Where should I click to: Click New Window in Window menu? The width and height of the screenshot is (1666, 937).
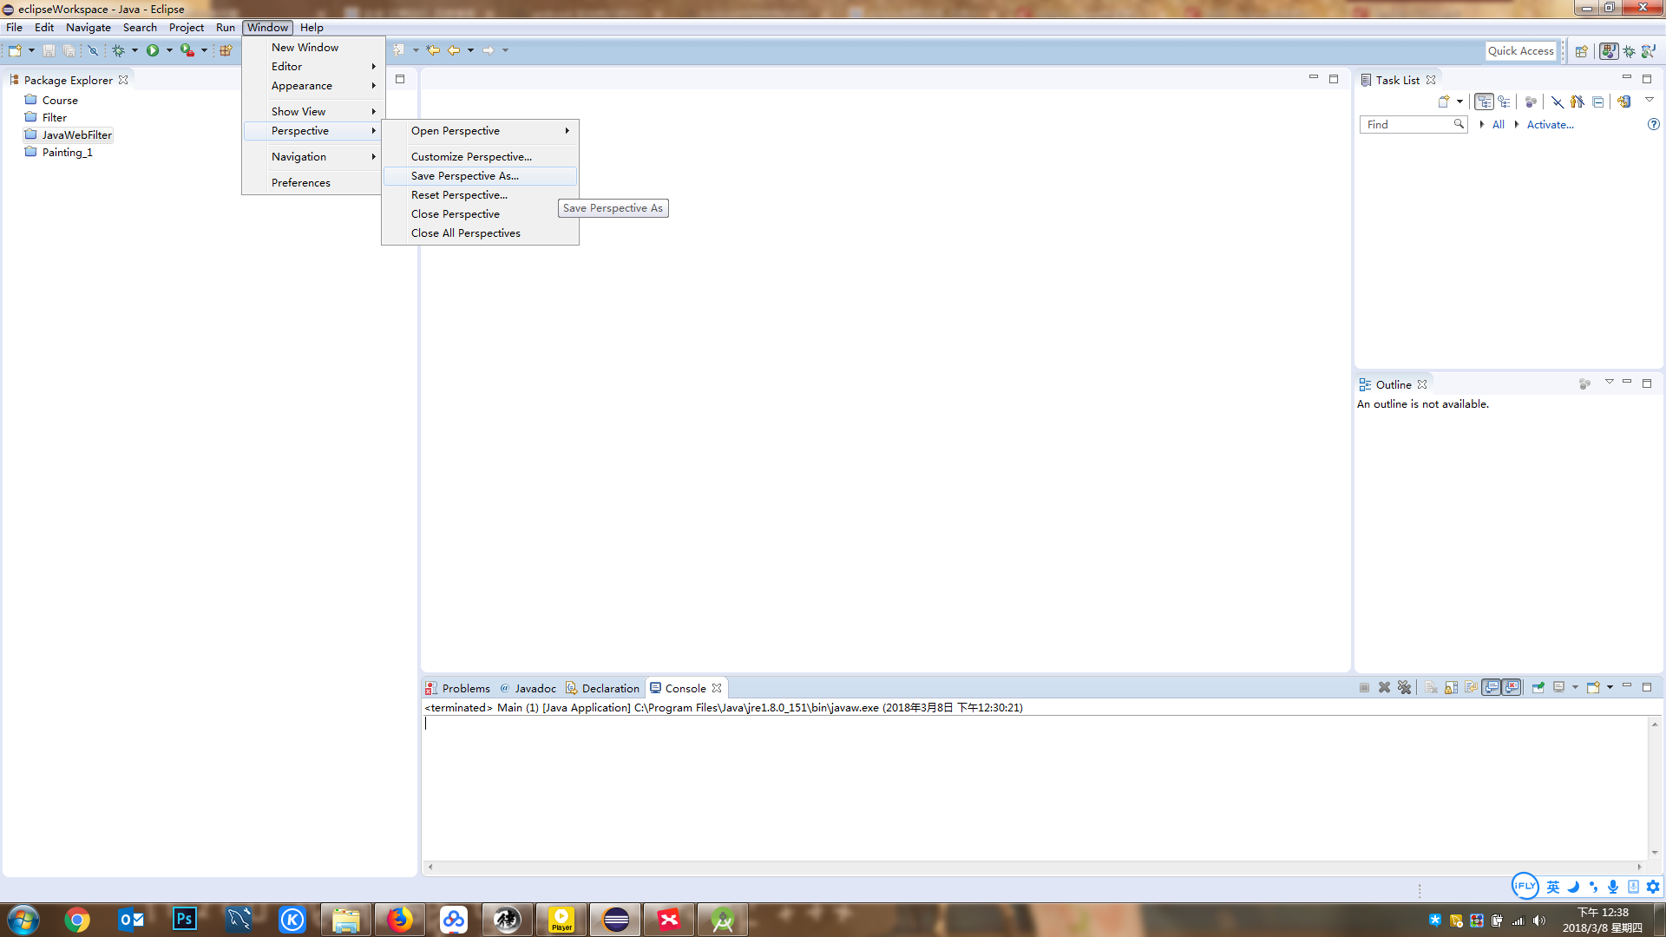[x=313, y=47]
